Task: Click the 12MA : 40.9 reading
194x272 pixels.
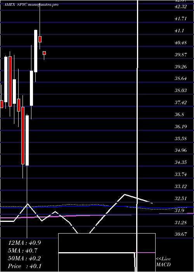Action: 24,243
